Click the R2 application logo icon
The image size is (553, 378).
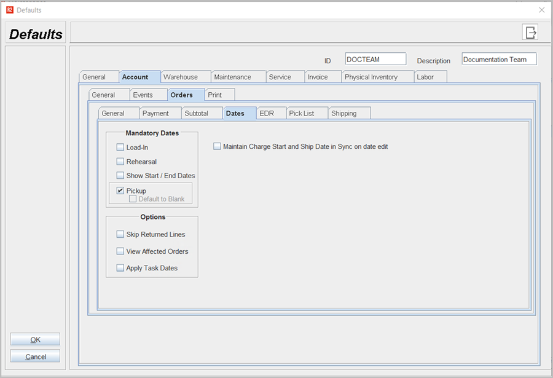coord(9,10)
